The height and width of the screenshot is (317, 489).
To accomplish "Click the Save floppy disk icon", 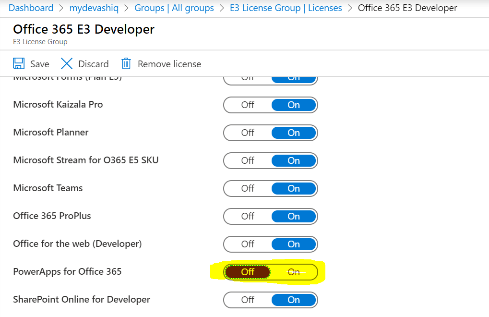I will coord(19,64).
